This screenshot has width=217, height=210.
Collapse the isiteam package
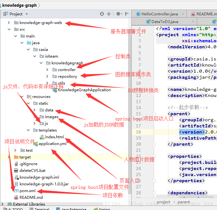pos(35,56)
